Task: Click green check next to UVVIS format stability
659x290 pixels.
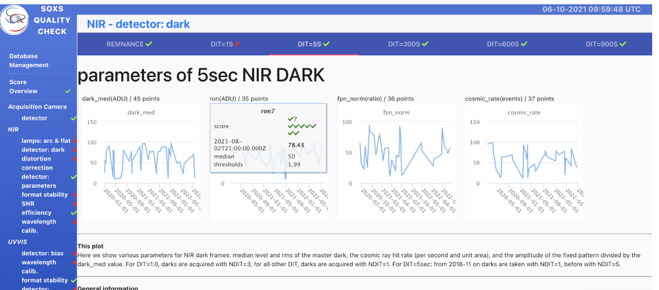Action: pyautogui.click(x=74, y=280)
